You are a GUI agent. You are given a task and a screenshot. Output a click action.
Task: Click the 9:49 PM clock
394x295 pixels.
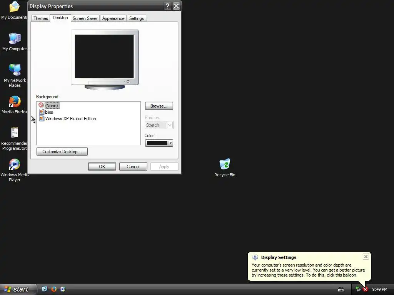pyautogui.click(x=380, y=289)
